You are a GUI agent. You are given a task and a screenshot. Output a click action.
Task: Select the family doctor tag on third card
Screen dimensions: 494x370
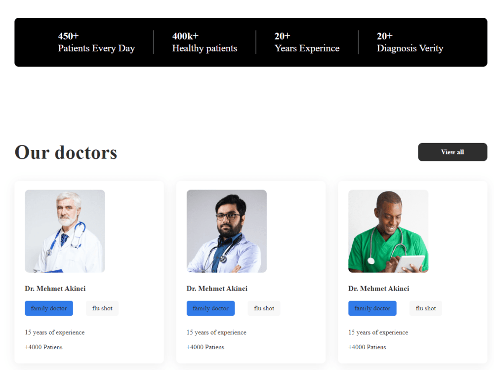point(372,308)
